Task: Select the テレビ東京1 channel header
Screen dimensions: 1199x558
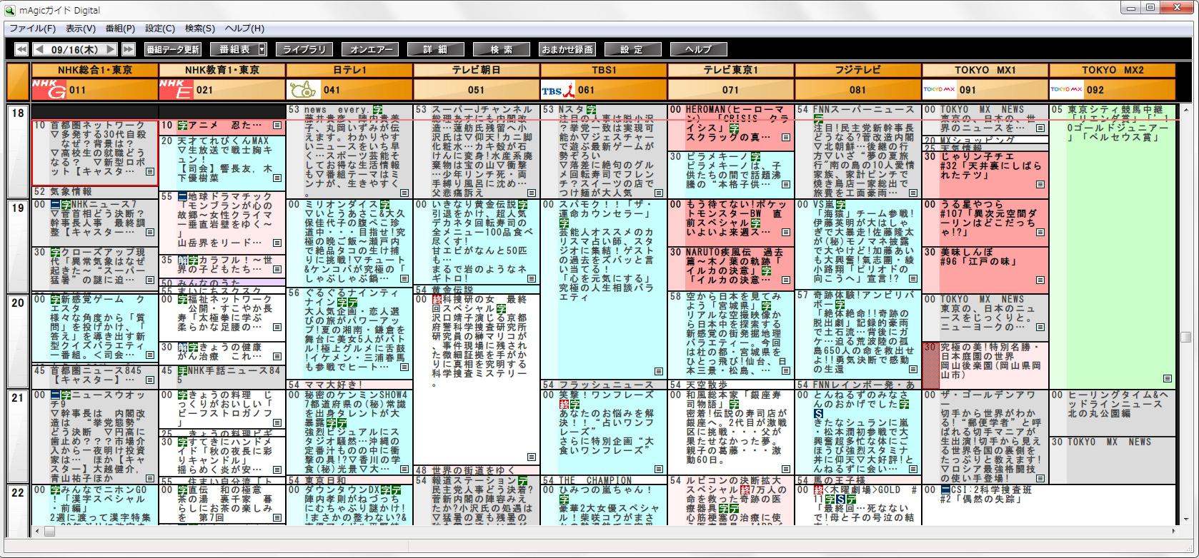Action: [731, 70]
